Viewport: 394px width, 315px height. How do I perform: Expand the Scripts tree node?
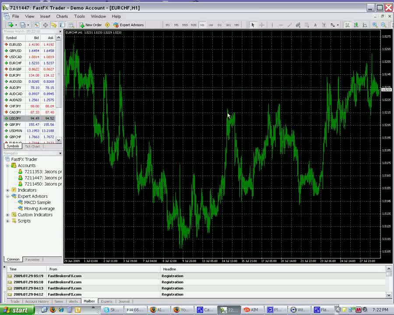click(7, 221)
